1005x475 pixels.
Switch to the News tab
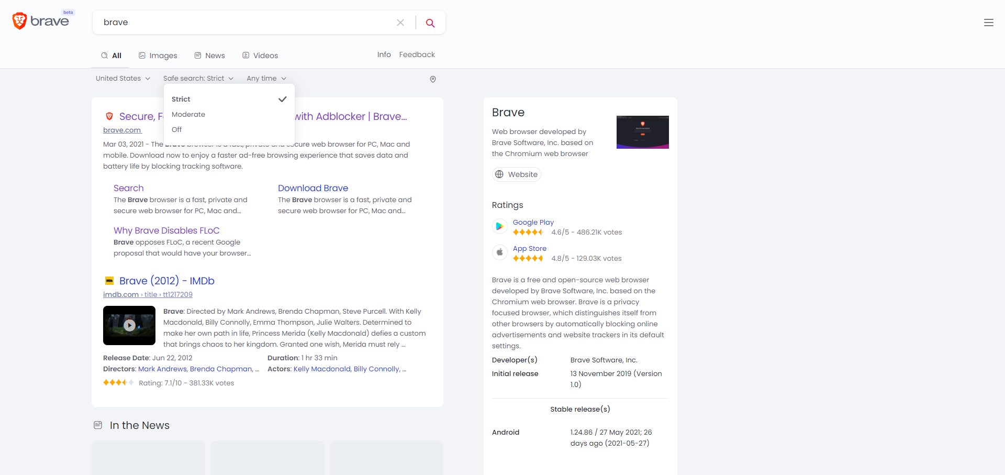[x=209, y=56]
